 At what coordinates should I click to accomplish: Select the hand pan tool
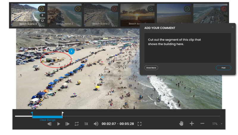181,124
